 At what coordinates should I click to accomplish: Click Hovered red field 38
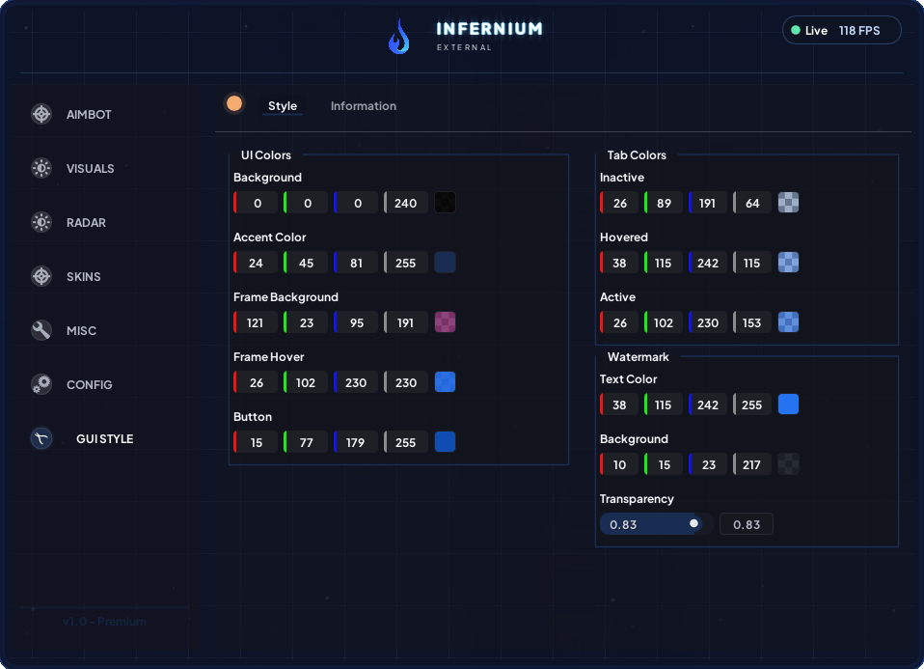(x=619, y=264)
